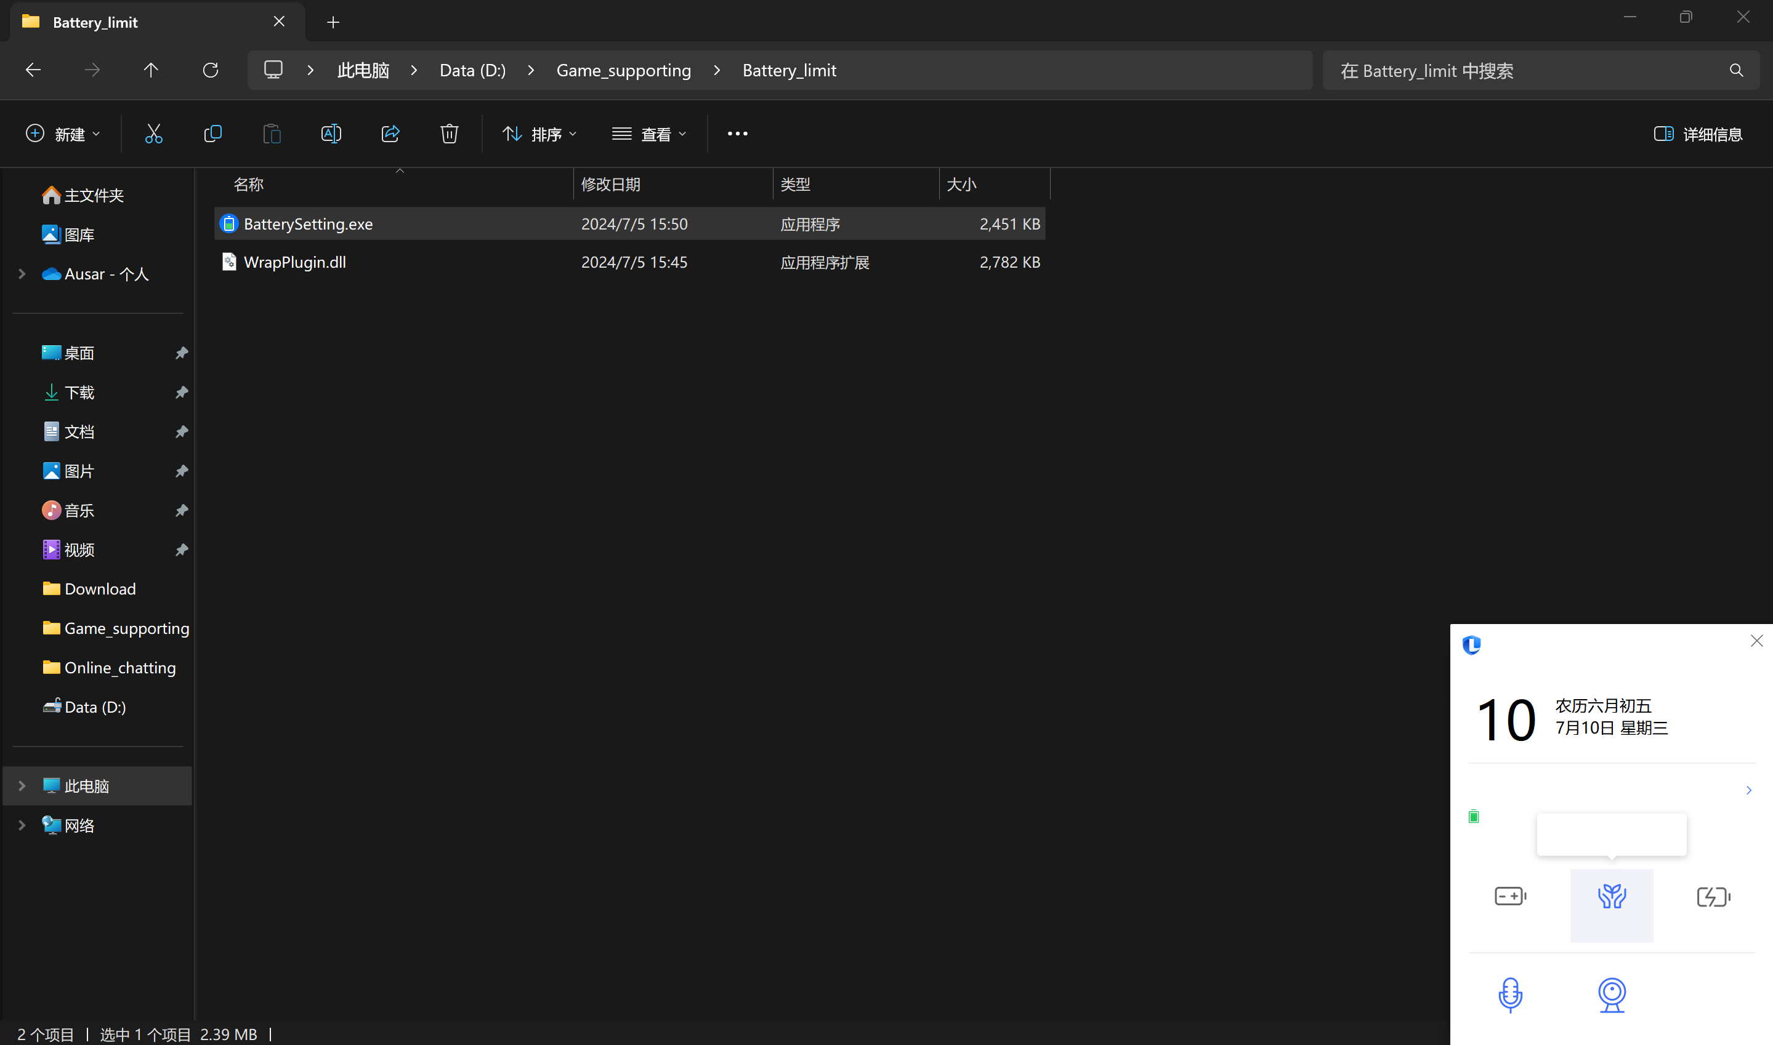Select the lightning bolt rapid charge battery icon
Screen dimensions: 1773x1045
[x=1713, y=897]
